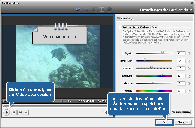Screen dimensions: 195x128
Task: Cancel with the Abbrechen button
Action: click(x=183, y=122)
